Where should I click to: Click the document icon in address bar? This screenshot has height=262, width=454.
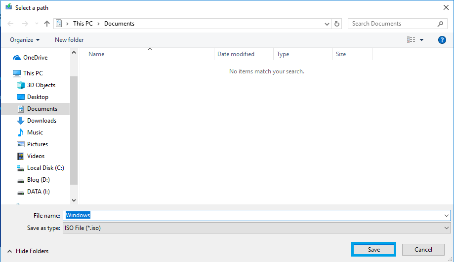[59, 23]
